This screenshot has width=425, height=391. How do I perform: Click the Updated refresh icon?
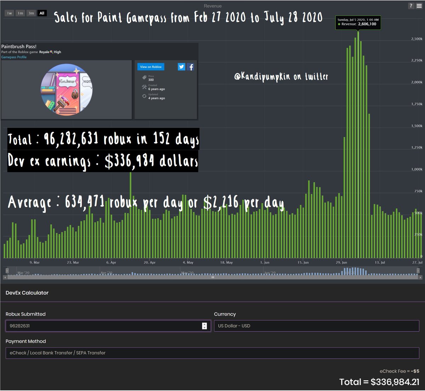[144, 96]
